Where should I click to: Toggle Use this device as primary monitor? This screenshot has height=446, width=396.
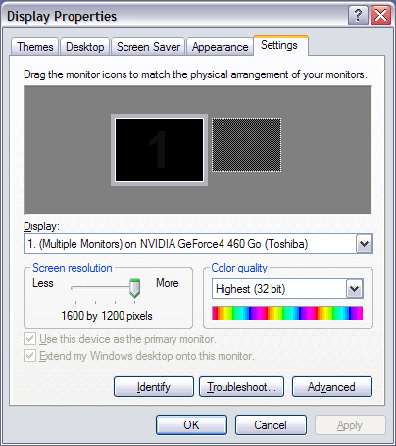point(30,339)
